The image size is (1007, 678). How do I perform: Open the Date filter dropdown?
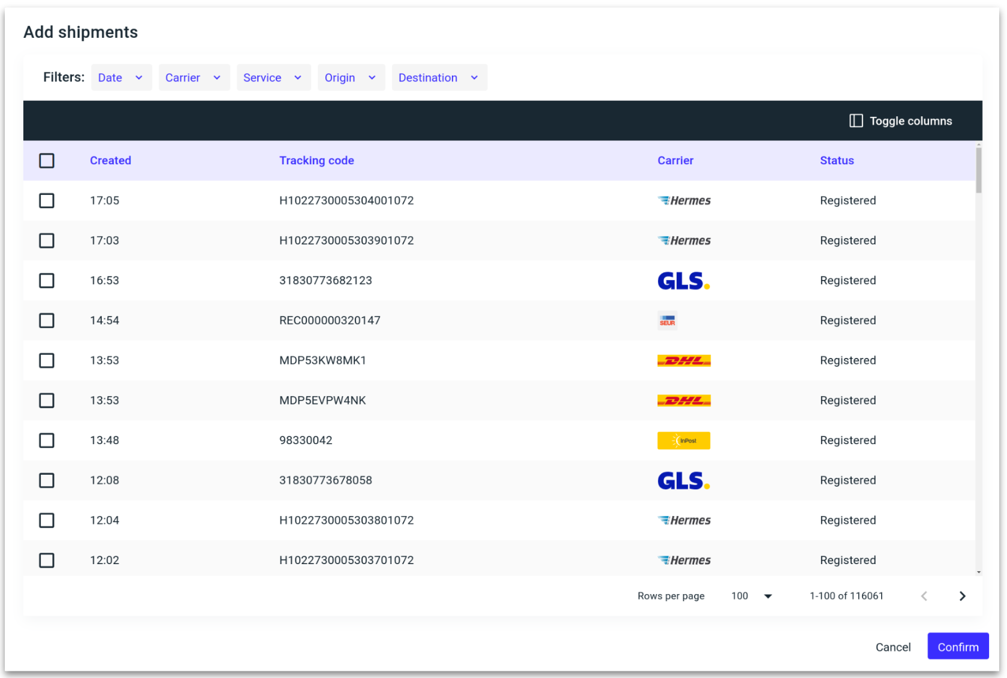click(121, 77)
